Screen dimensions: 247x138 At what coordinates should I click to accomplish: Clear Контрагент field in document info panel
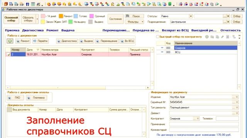[198, 118]
